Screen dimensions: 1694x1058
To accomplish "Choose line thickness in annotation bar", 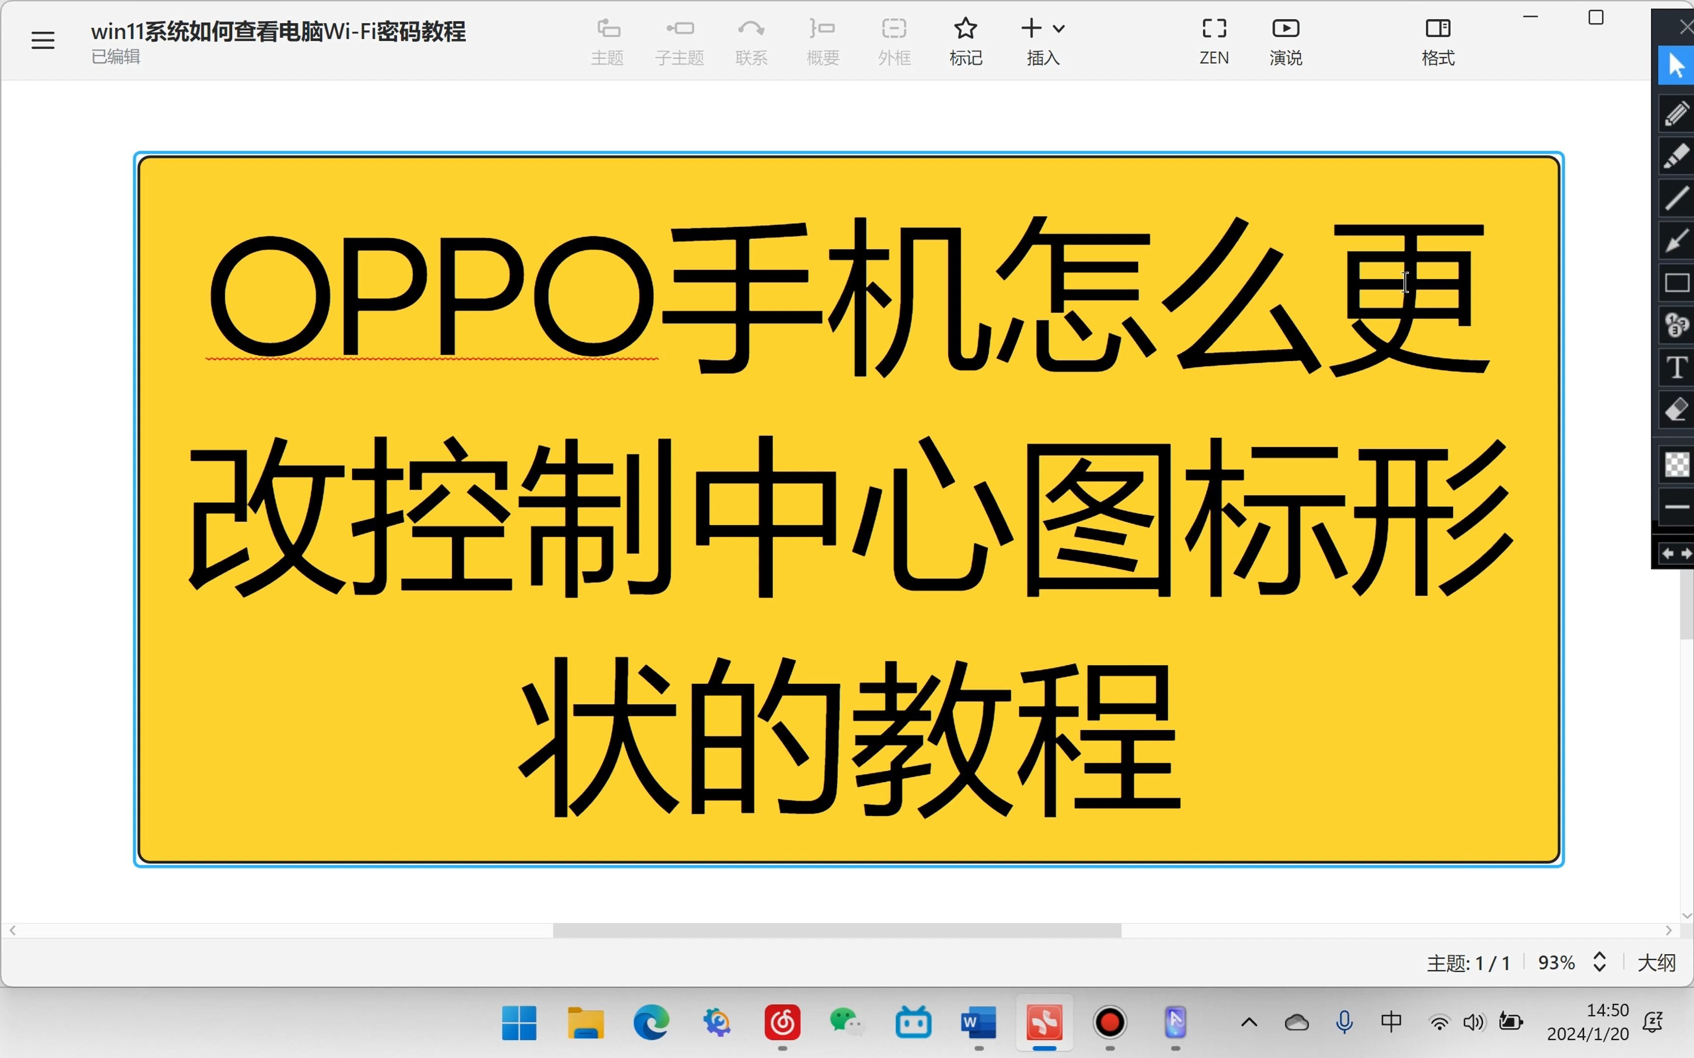I will tap(1676, 506).
